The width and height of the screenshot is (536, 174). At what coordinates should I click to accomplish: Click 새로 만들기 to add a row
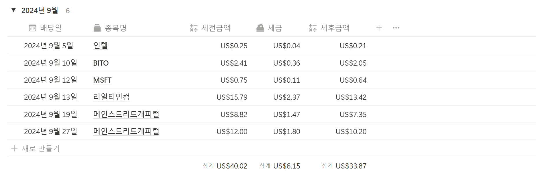pyautogui.click(x=41, y=148)
